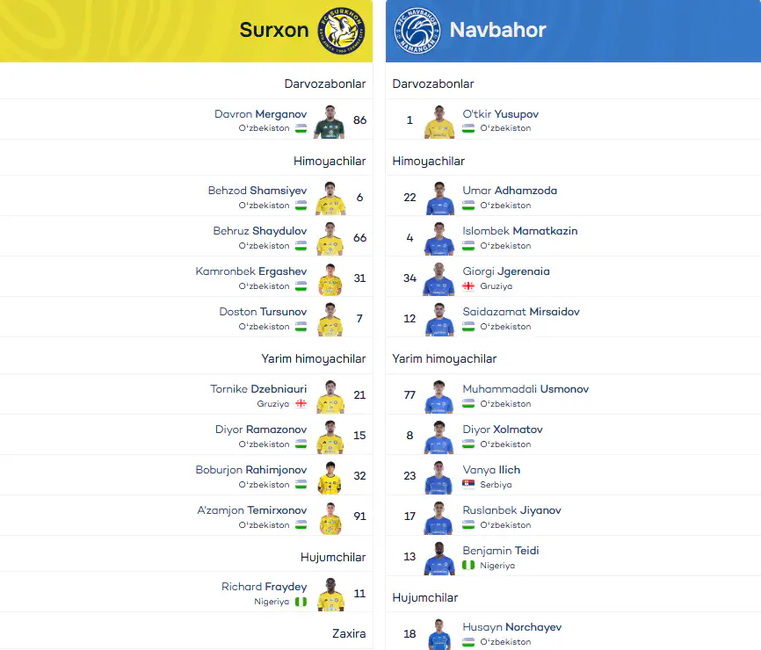Viewport: 761px width, 650px height.
Task: Select the Zaxira section heading
Action: coord(349,633)
